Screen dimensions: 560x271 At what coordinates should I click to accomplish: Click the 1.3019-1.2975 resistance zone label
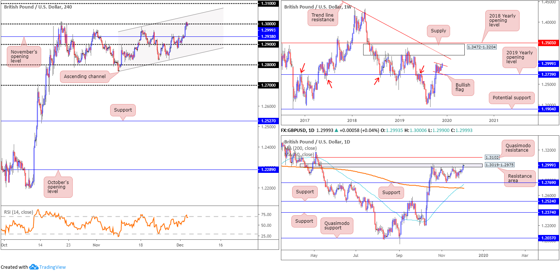tap(500, 165)
